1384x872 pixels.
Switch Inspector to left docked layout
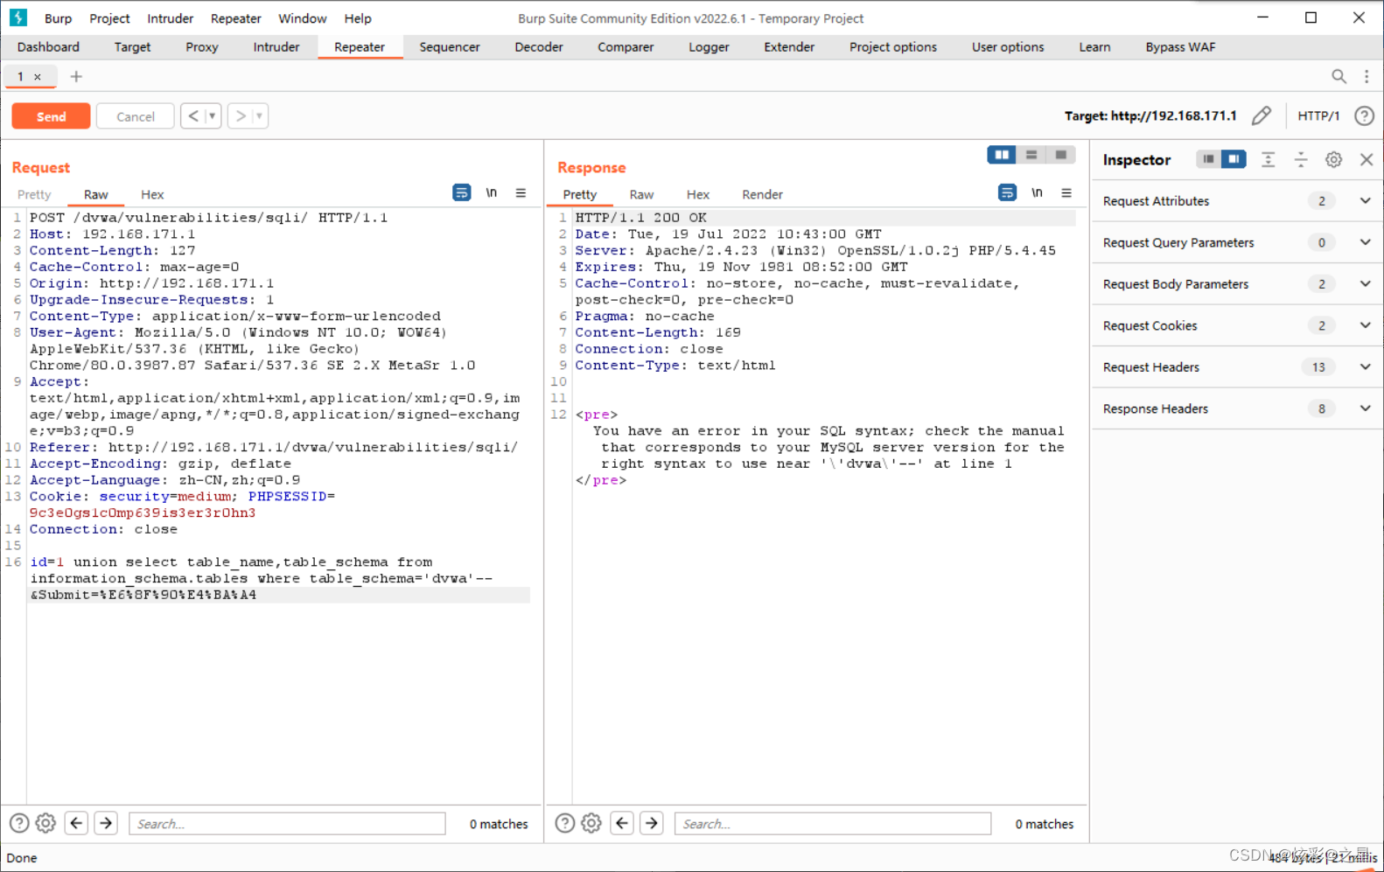point(1208,159)
